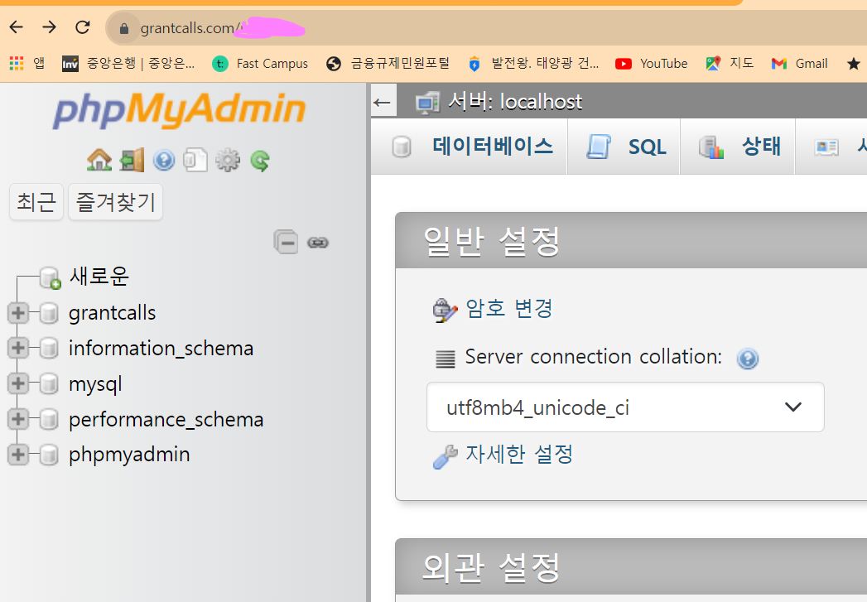The height and width of the screenshot is (602, 867).
Task: Go back using browser back arrow
Action: (x=17, y=27)
